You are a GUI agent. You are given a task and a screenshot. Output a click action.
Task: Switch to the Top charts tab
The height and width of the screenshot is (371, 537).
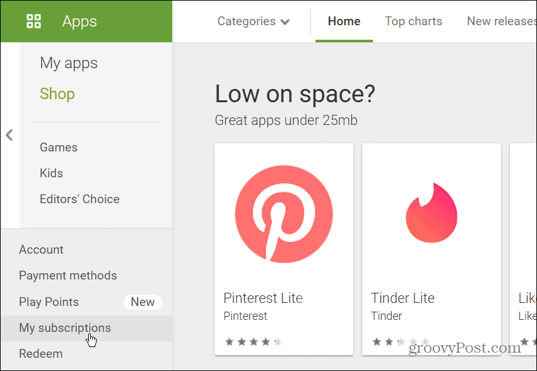tap(413, 21)
